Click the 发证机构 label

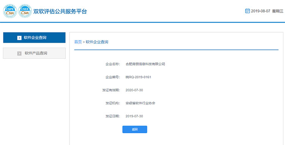pyautogui.click(x=113, y=103)
